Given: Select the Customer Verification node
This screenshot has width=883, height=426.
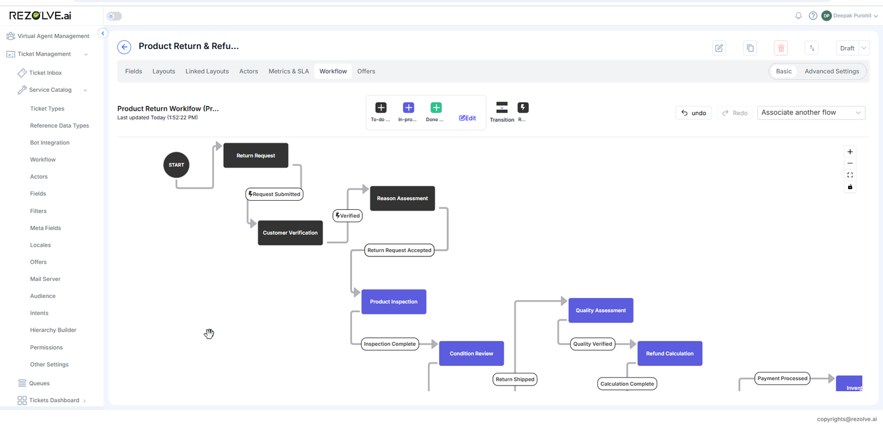Looking at the screenshot, I should [290, 233].
